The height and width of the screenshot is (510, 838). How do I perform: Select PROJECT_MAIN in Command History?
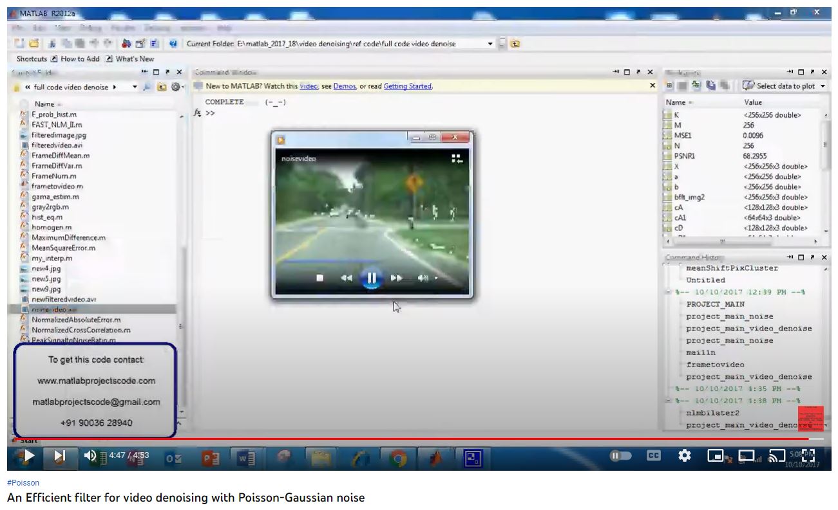pyautogui.click(x=715, y=304)
